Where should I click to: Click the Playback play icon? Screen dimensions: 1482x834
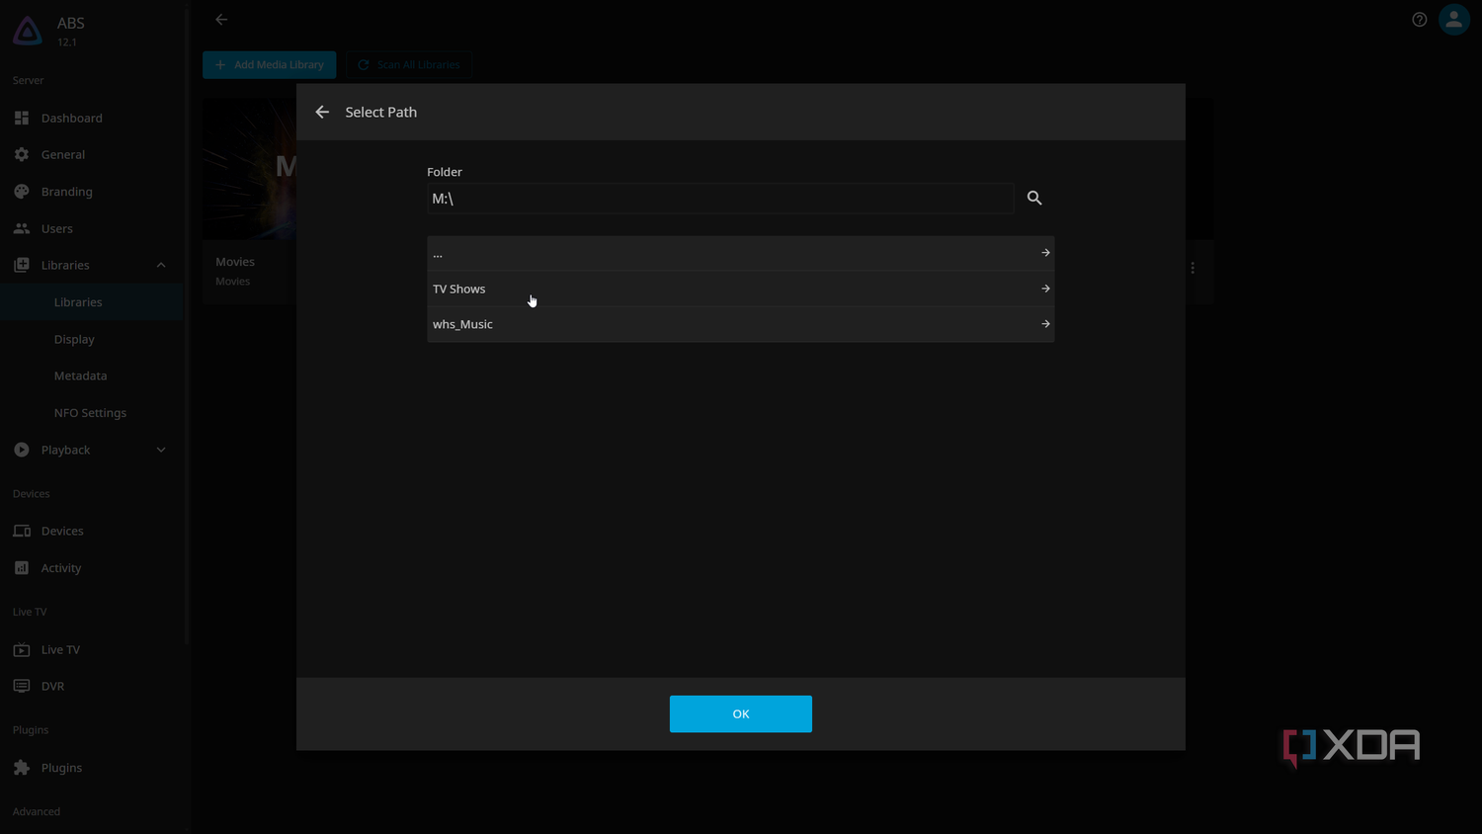click(22, 450)
